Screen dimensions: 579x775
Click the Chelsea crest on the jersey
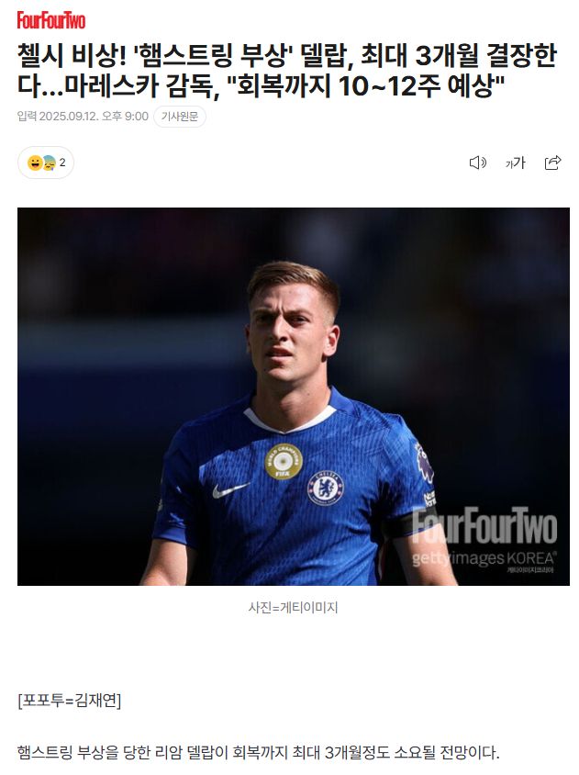click(325, 489)
